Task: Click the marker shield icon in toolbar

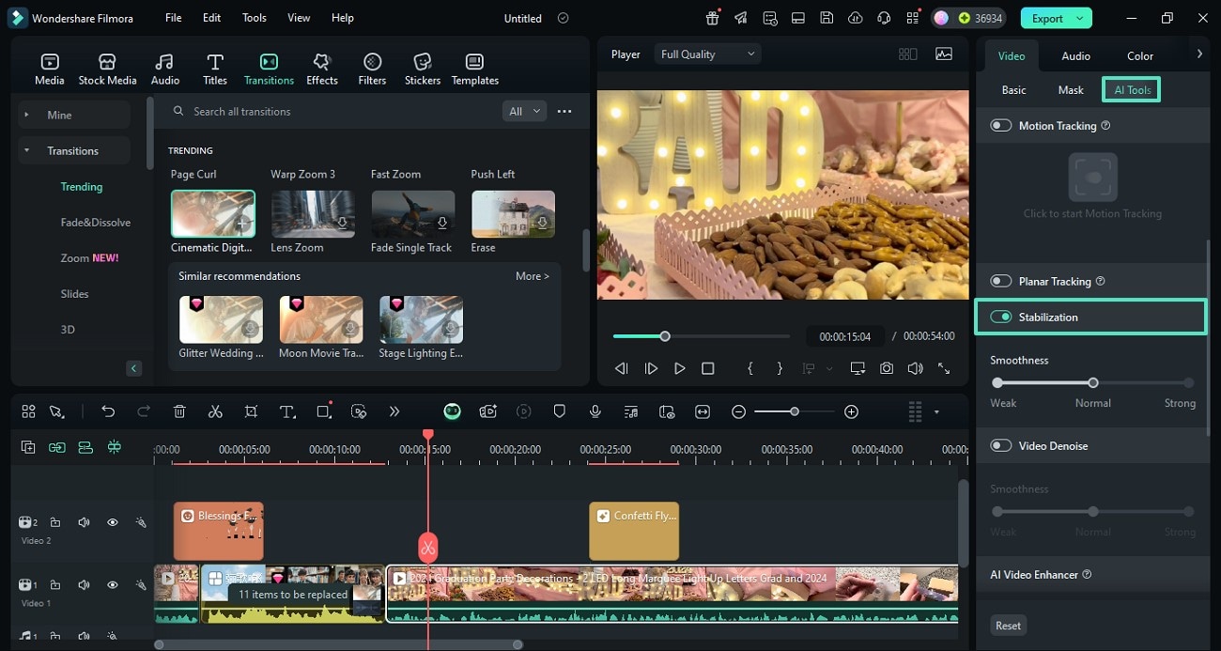Action: pos(559,411)
